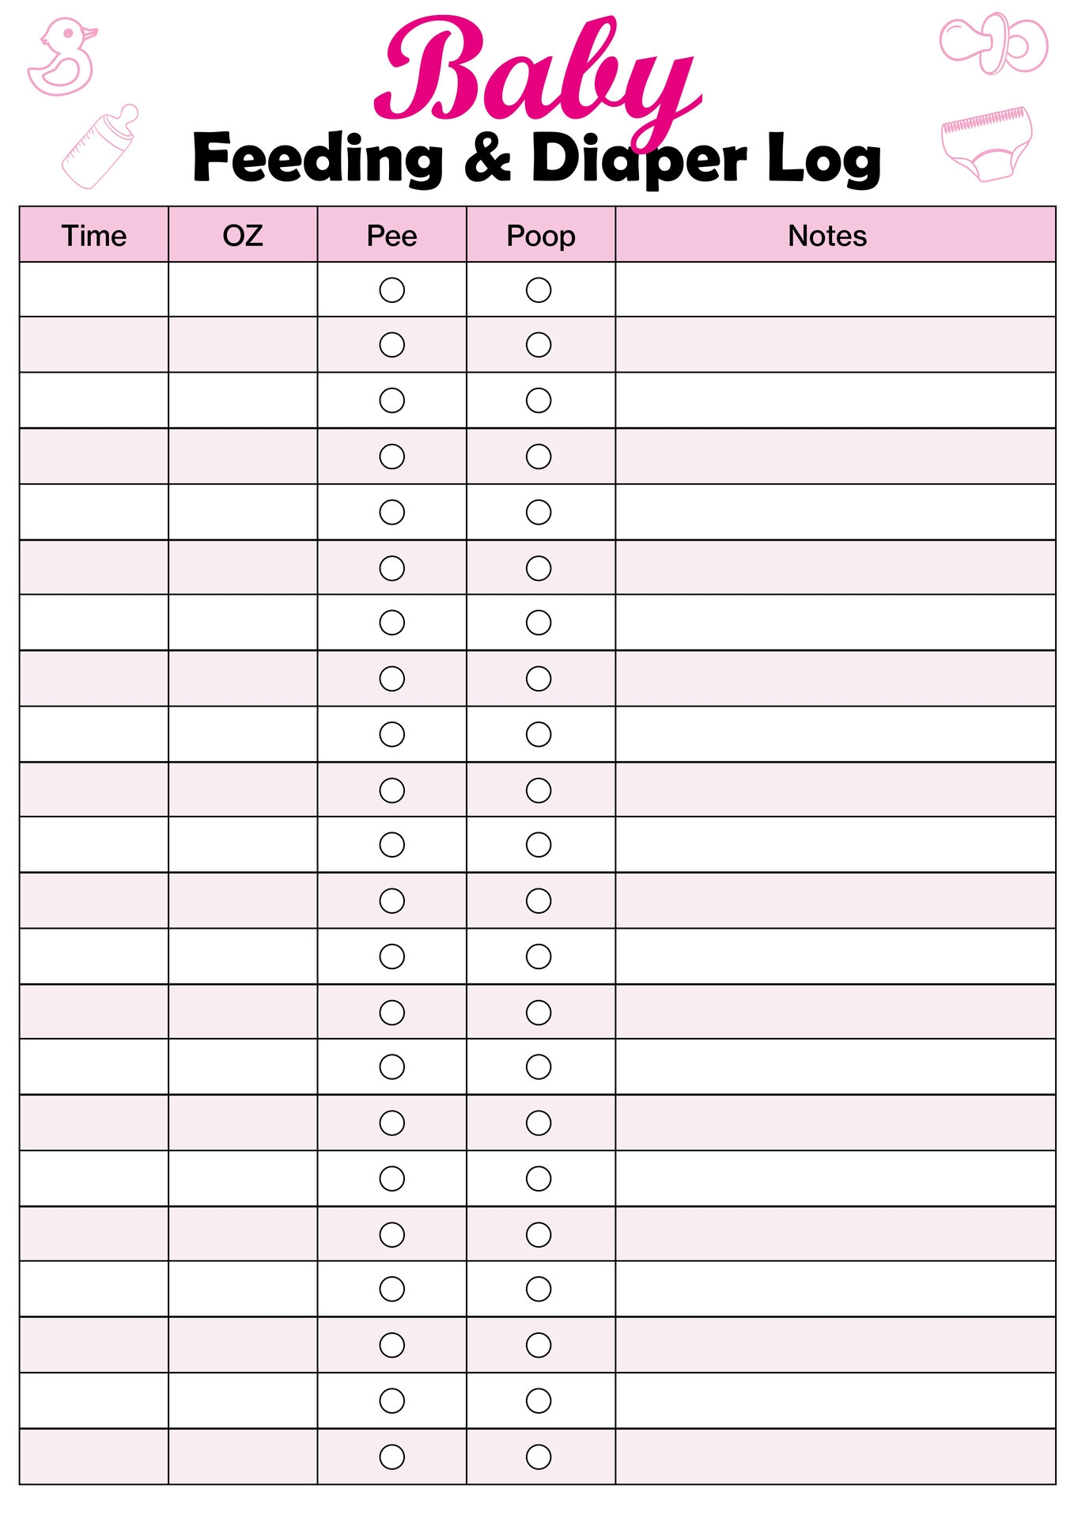
Task: Click the first row Notes cell
Action: [x=835, y=290]
